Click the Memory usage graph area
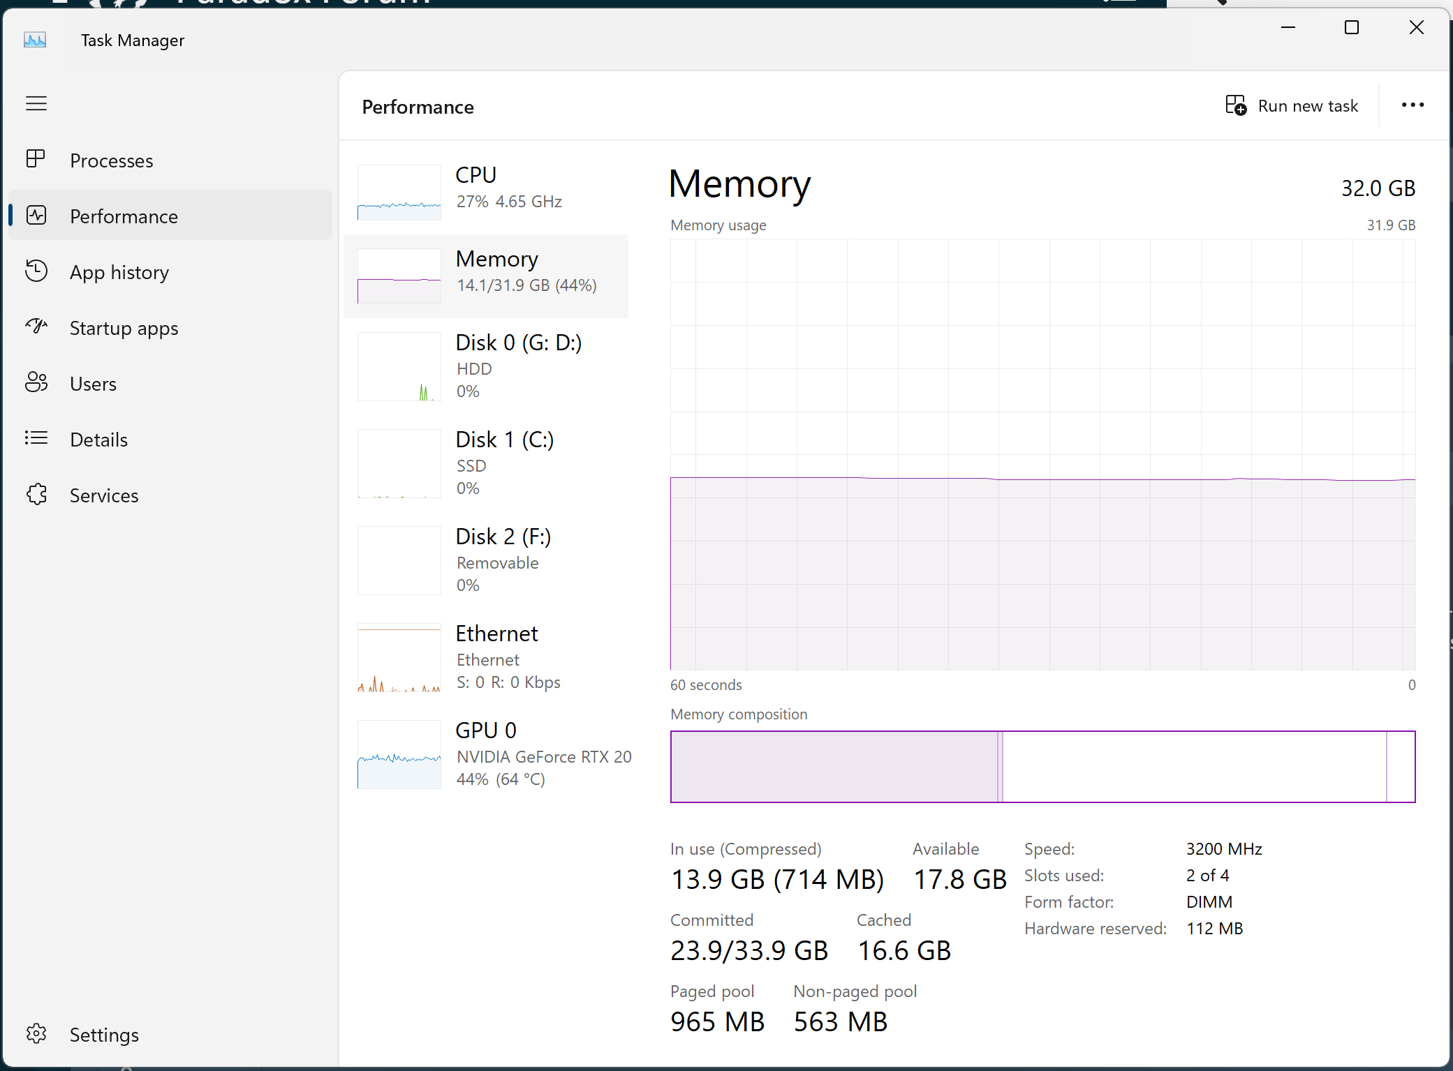 click(1042, 454)
